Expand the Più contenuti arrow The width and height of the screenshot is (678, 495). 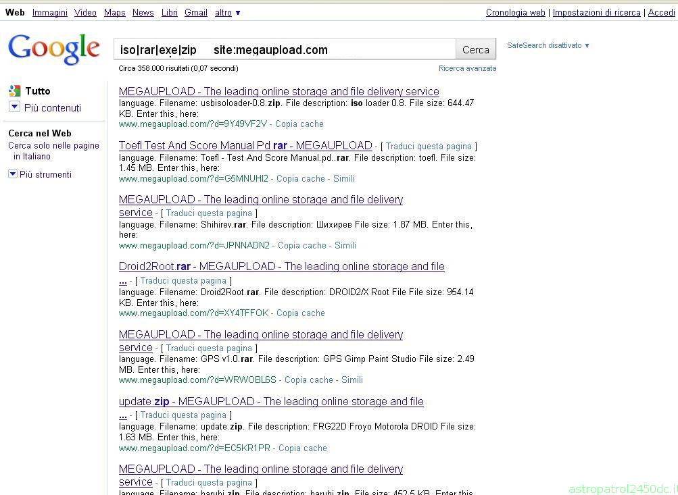point(14,107)
